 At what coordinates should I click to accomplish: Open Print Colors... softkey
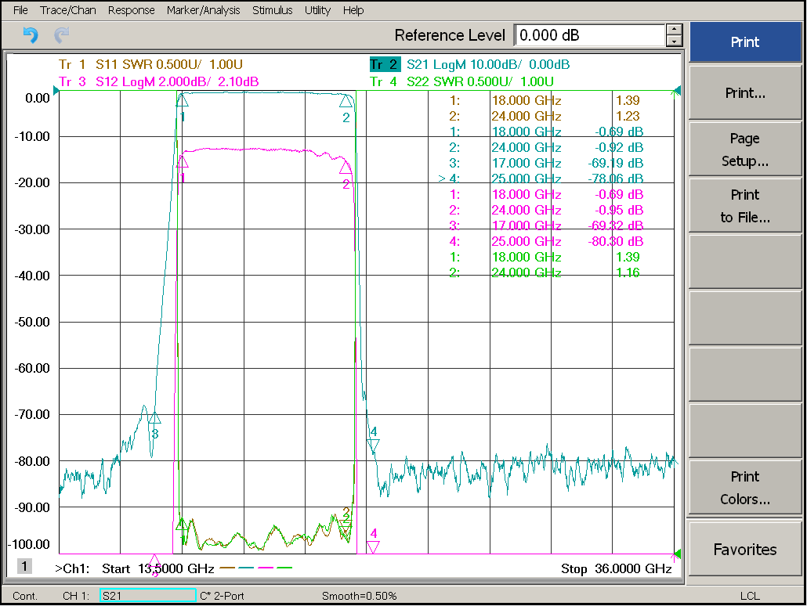coord(745,488)
